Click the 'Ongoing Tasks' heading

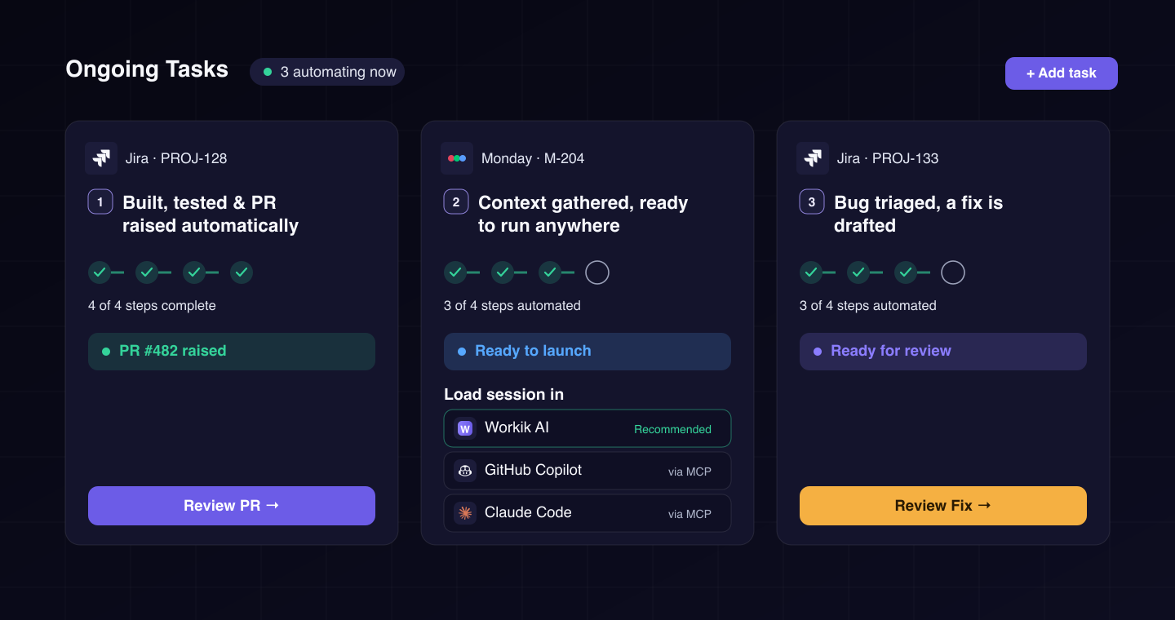tap(147, 69)
